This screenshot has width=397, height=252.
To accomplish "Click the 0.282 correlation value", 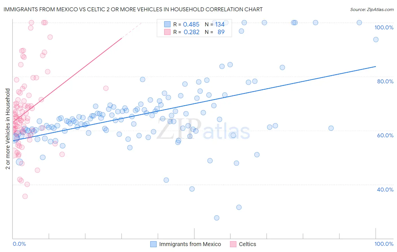I will click(x=191, y=32).
